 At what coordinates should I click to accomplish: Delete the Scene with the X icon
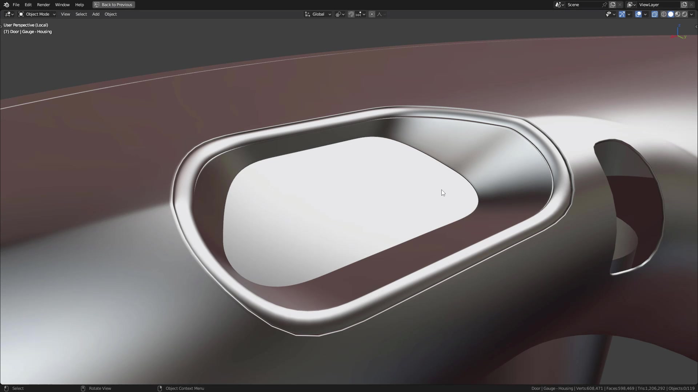pos(620,5)
